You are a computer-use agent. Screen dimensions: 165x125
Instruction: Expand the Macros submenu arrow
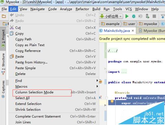pos(97,86)
